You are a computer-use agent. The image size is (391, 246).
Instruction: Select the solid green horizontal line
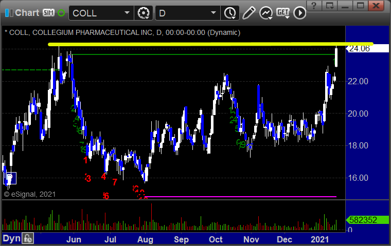coord(203,54)
